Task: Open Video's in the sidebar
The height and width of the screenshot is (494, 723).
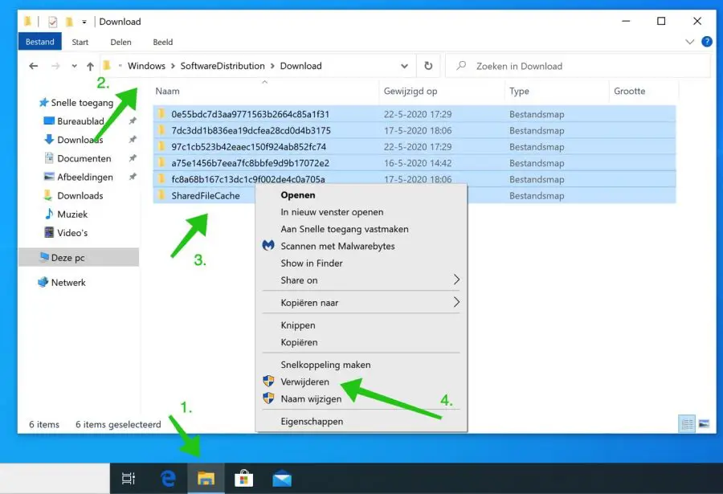Action: click(72, 232)
